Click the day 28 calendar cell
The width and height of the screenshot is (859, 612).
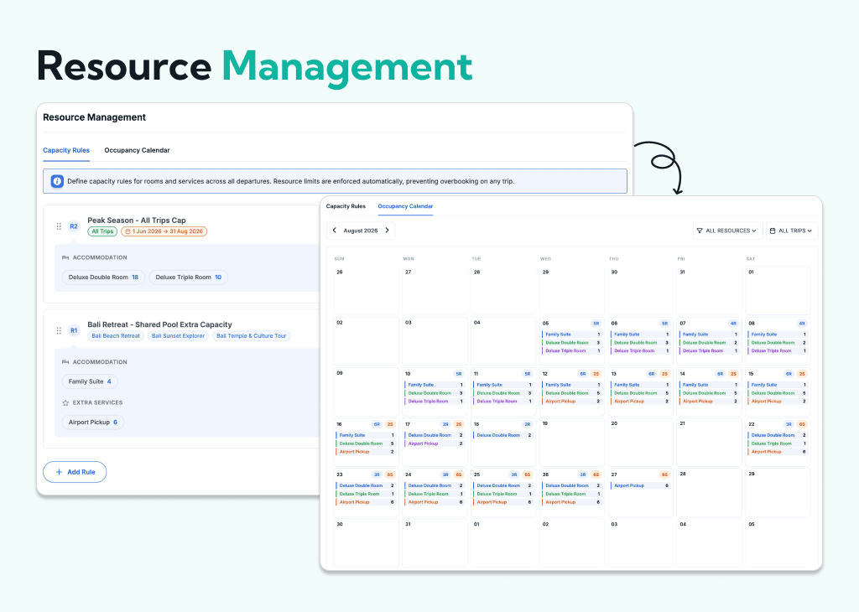click(710, 493)
